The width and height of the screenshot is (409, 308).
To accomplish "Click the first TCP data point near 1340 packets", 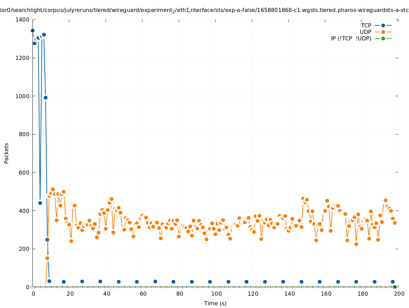I will (32, 30).
